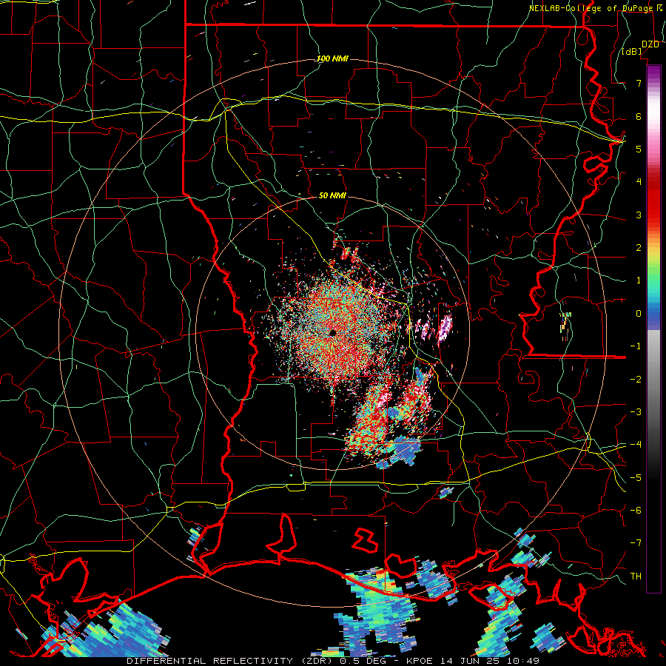The height and width of the screenshot is (666, 666).
Task: Click the "4" value on the color scale
Action: (639, 182)
